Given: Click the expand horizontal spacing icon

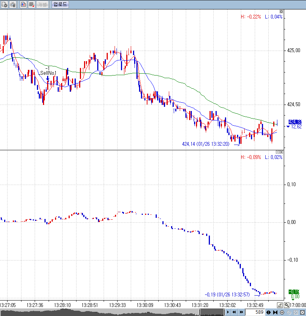Looking at the screenshot, I should point(269,312).
